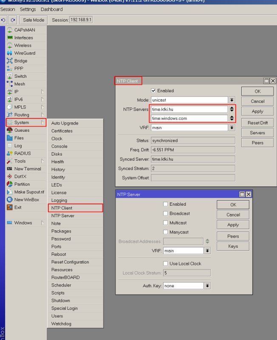This screenshot has width=277, height=340.
Task: Open the Dot1X sidebar icon
Action: (10, 176)
